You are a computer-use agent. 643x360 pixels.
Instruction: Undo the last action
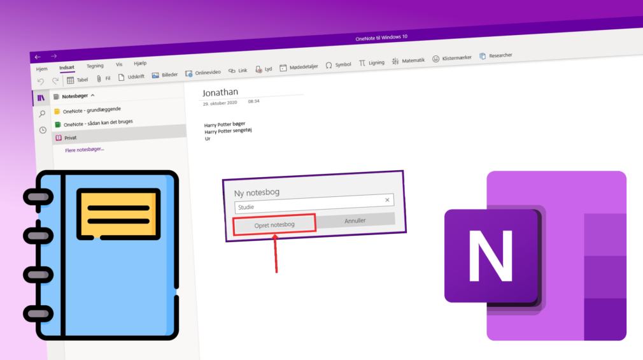pos(41,82)
